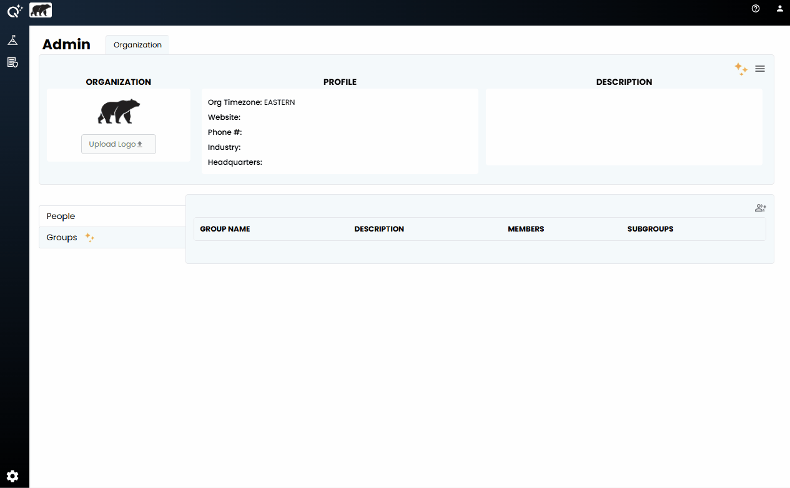Click the add group people-plus icon
This screenshot has height=488, width=790.
pos(760,208)
